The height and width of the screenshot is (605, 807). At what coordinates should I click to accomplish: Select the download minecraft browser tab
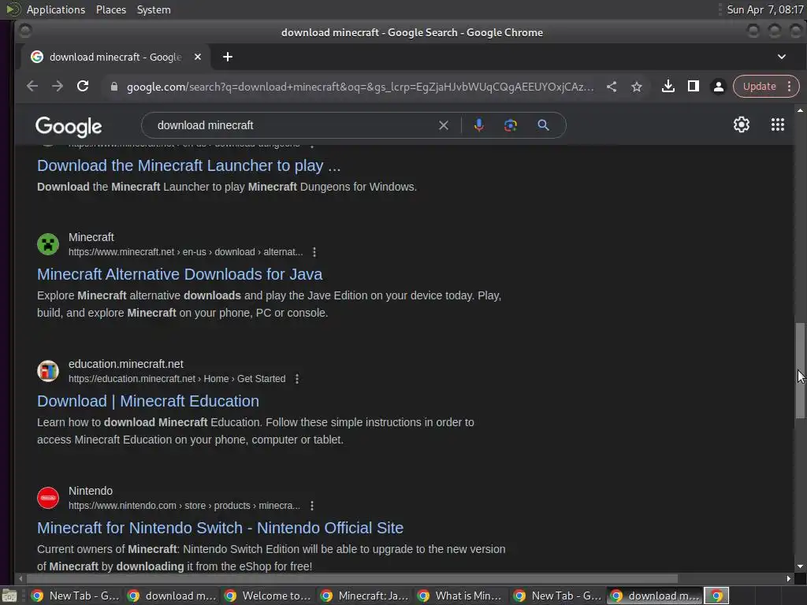point(116,57)
